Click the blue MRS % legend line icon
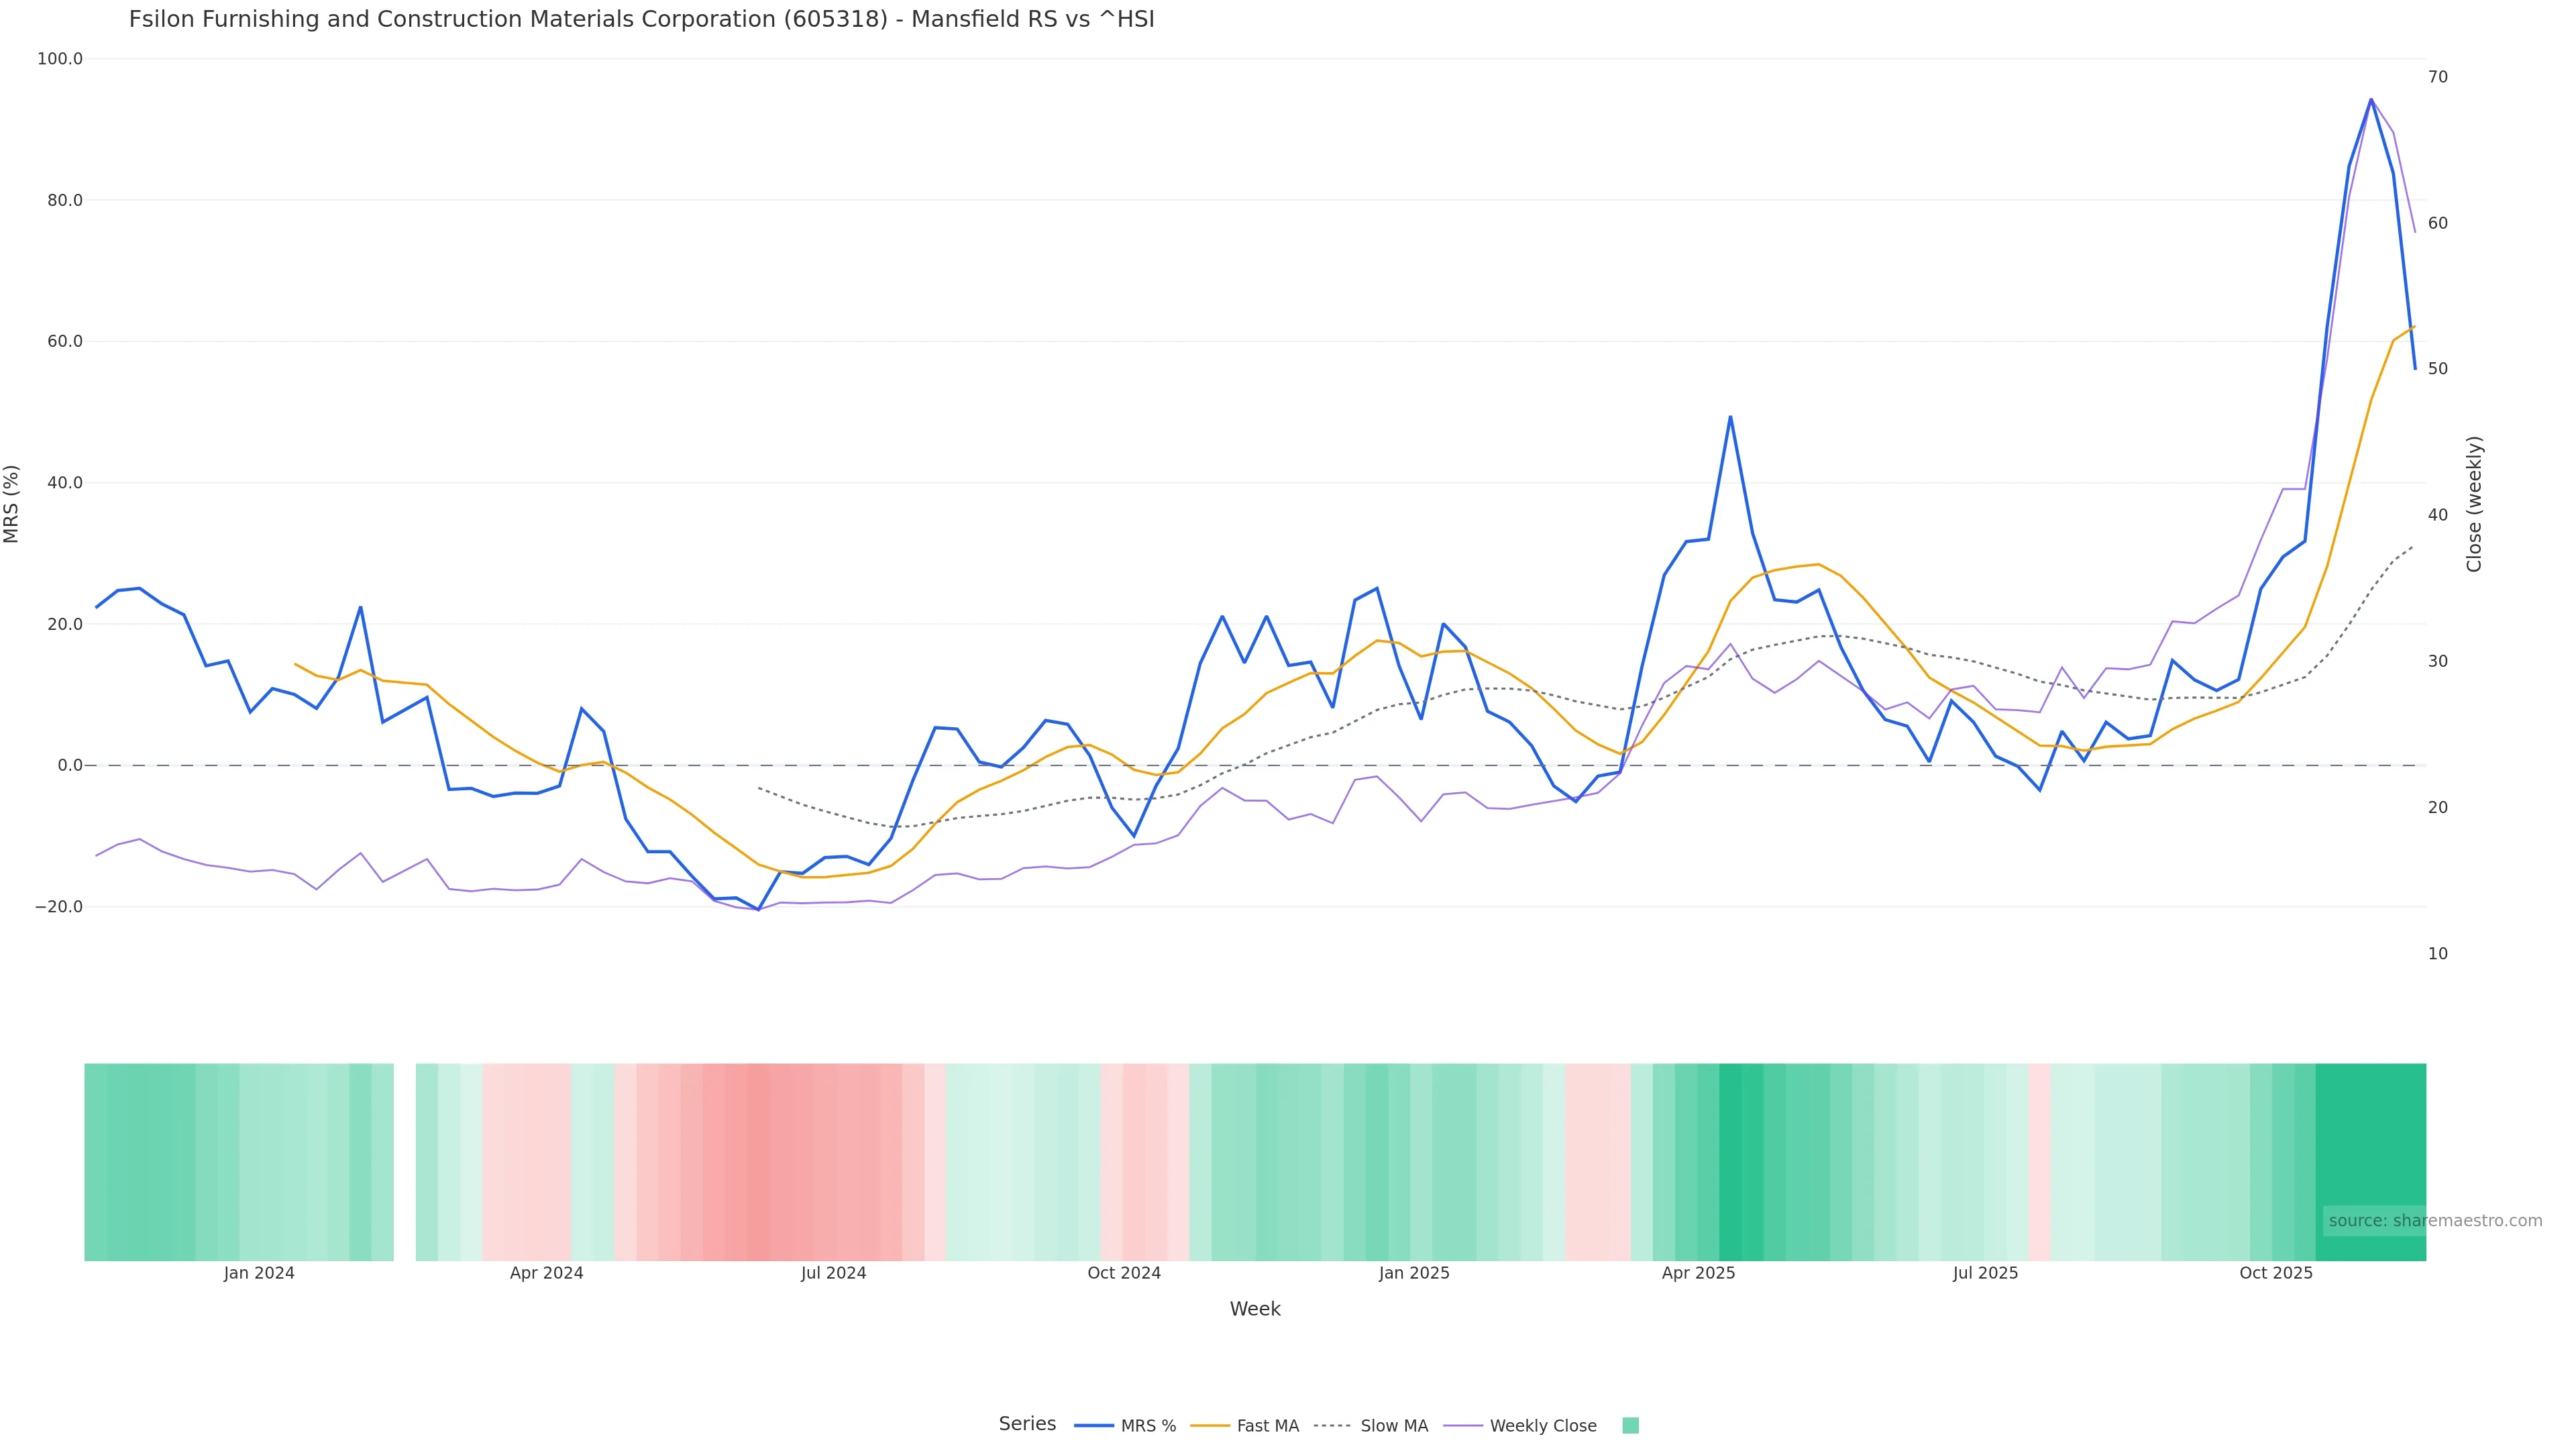Image resolution: width=2576 pixels, height=1449 pixels. (1094, 1426)
